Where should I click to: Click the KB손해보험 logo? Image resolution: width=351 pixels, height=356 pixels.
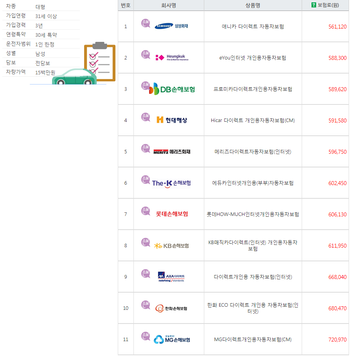171,246
